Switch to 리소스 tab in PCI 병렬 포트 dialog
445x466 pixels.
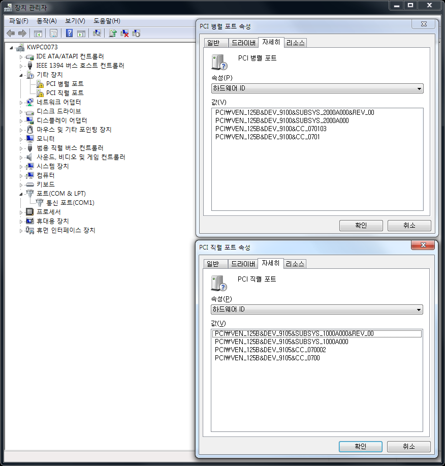click(295, 43)
